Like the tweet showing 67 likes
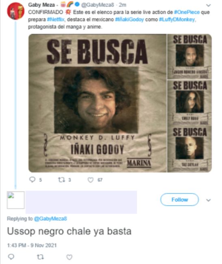 (91, 180)
